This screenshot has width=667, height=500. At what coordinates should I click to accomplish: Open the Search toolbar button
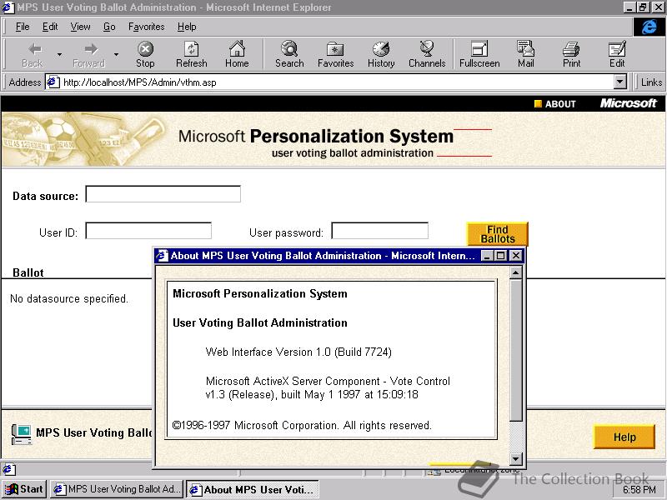click(x=289, y=54)
